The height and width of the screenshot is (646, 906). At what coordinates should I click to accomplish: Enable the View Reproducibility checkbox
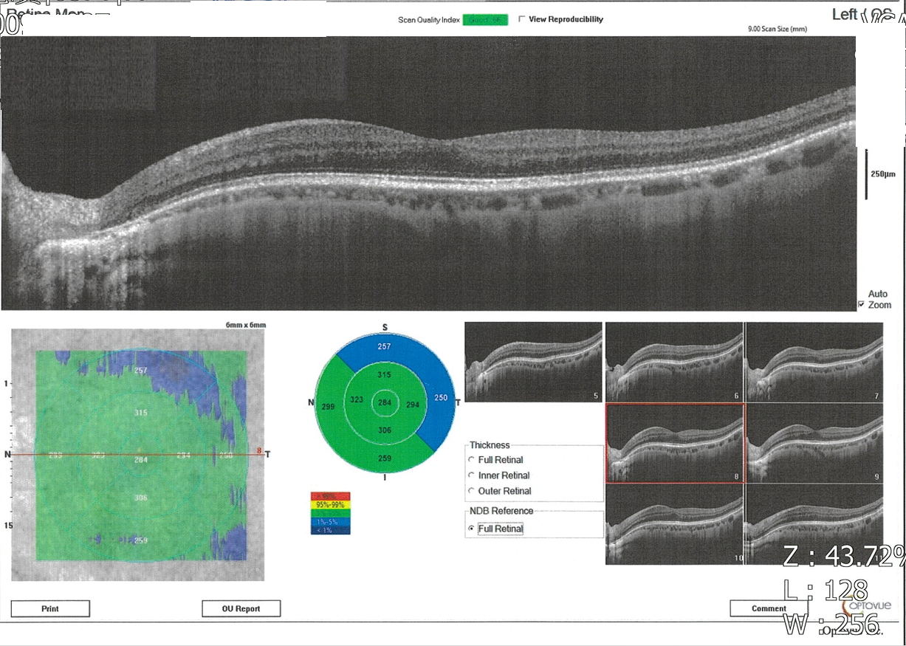tap(523, 19)
